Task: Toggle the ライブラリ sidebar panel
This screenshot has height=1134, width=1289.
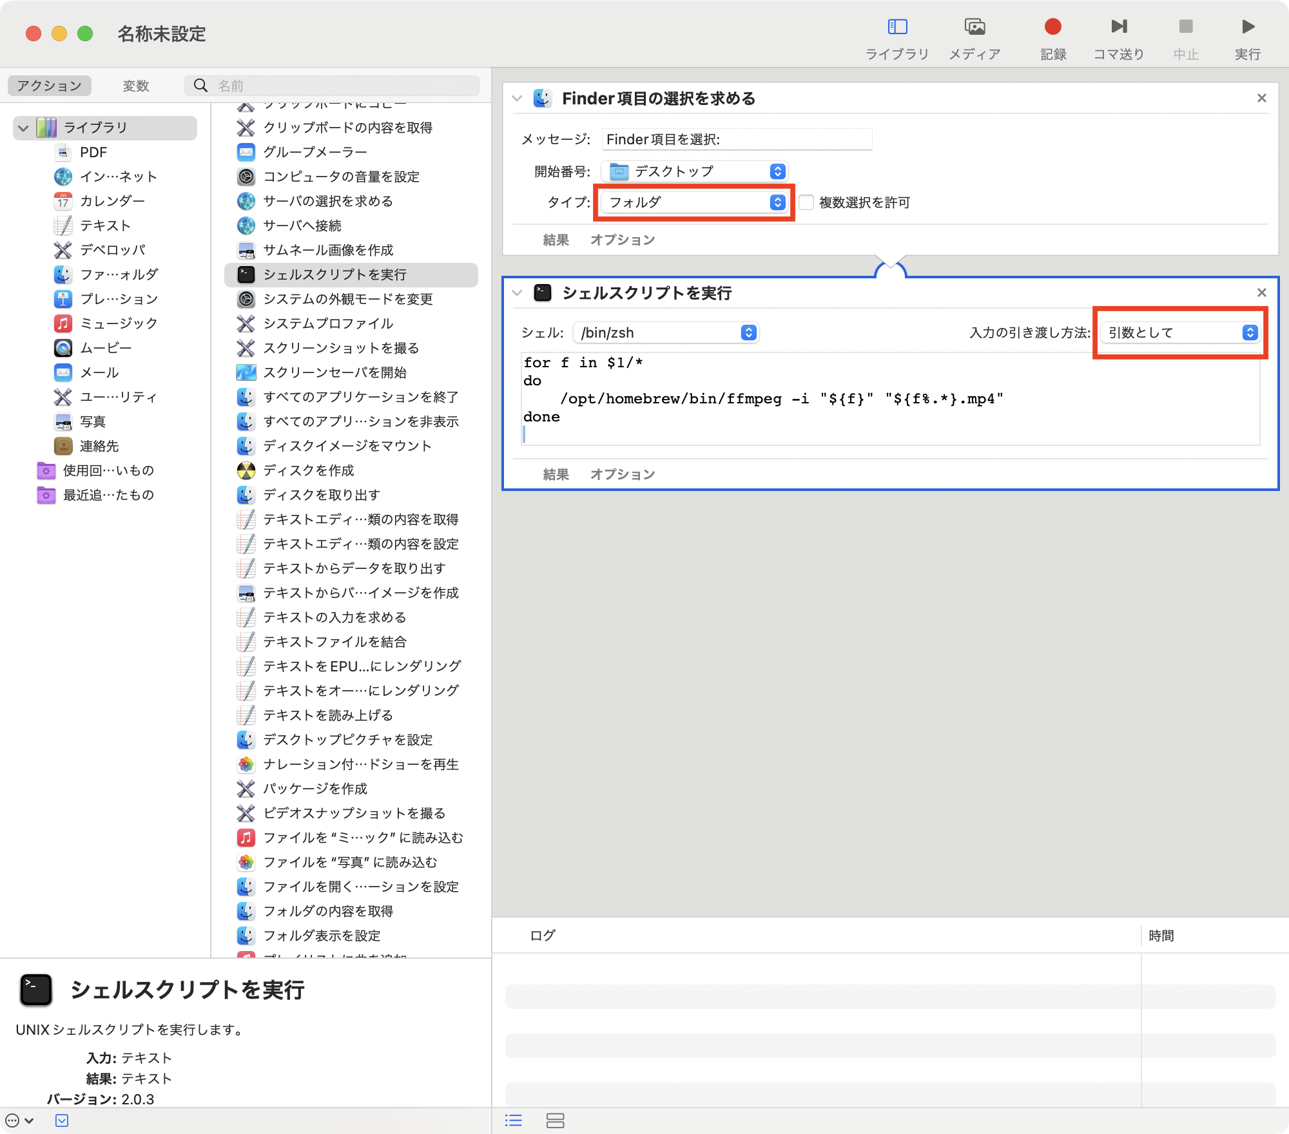Action: pos(896,27)
